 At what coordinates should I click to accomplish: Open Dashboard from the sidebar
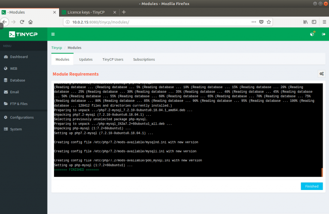18,56
